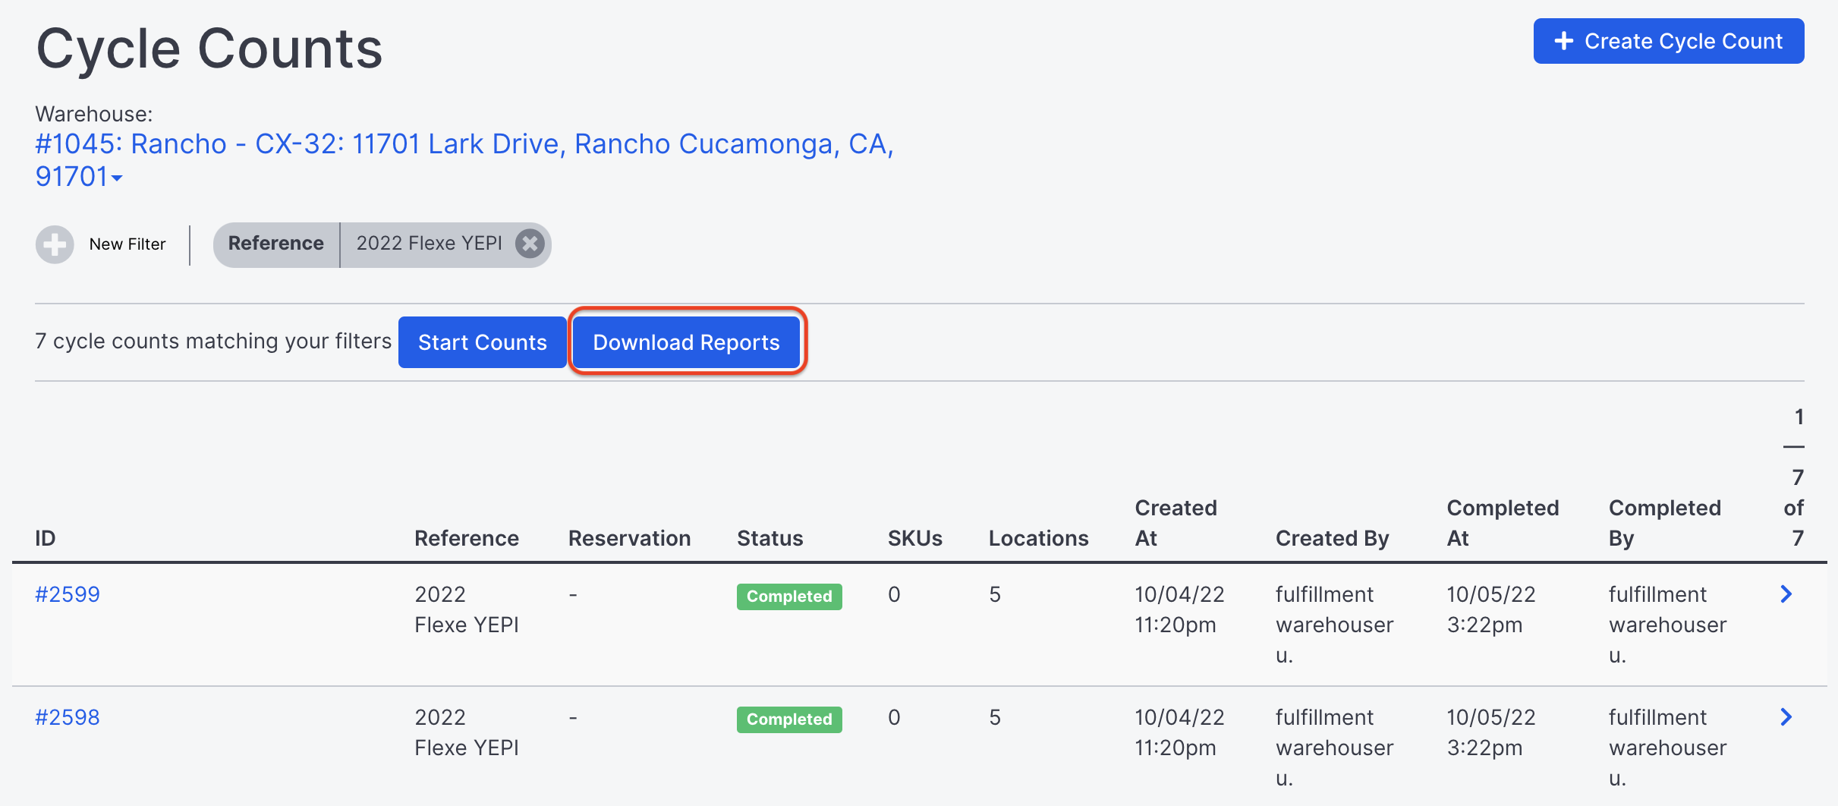Click the Status column header

(770, 538)
